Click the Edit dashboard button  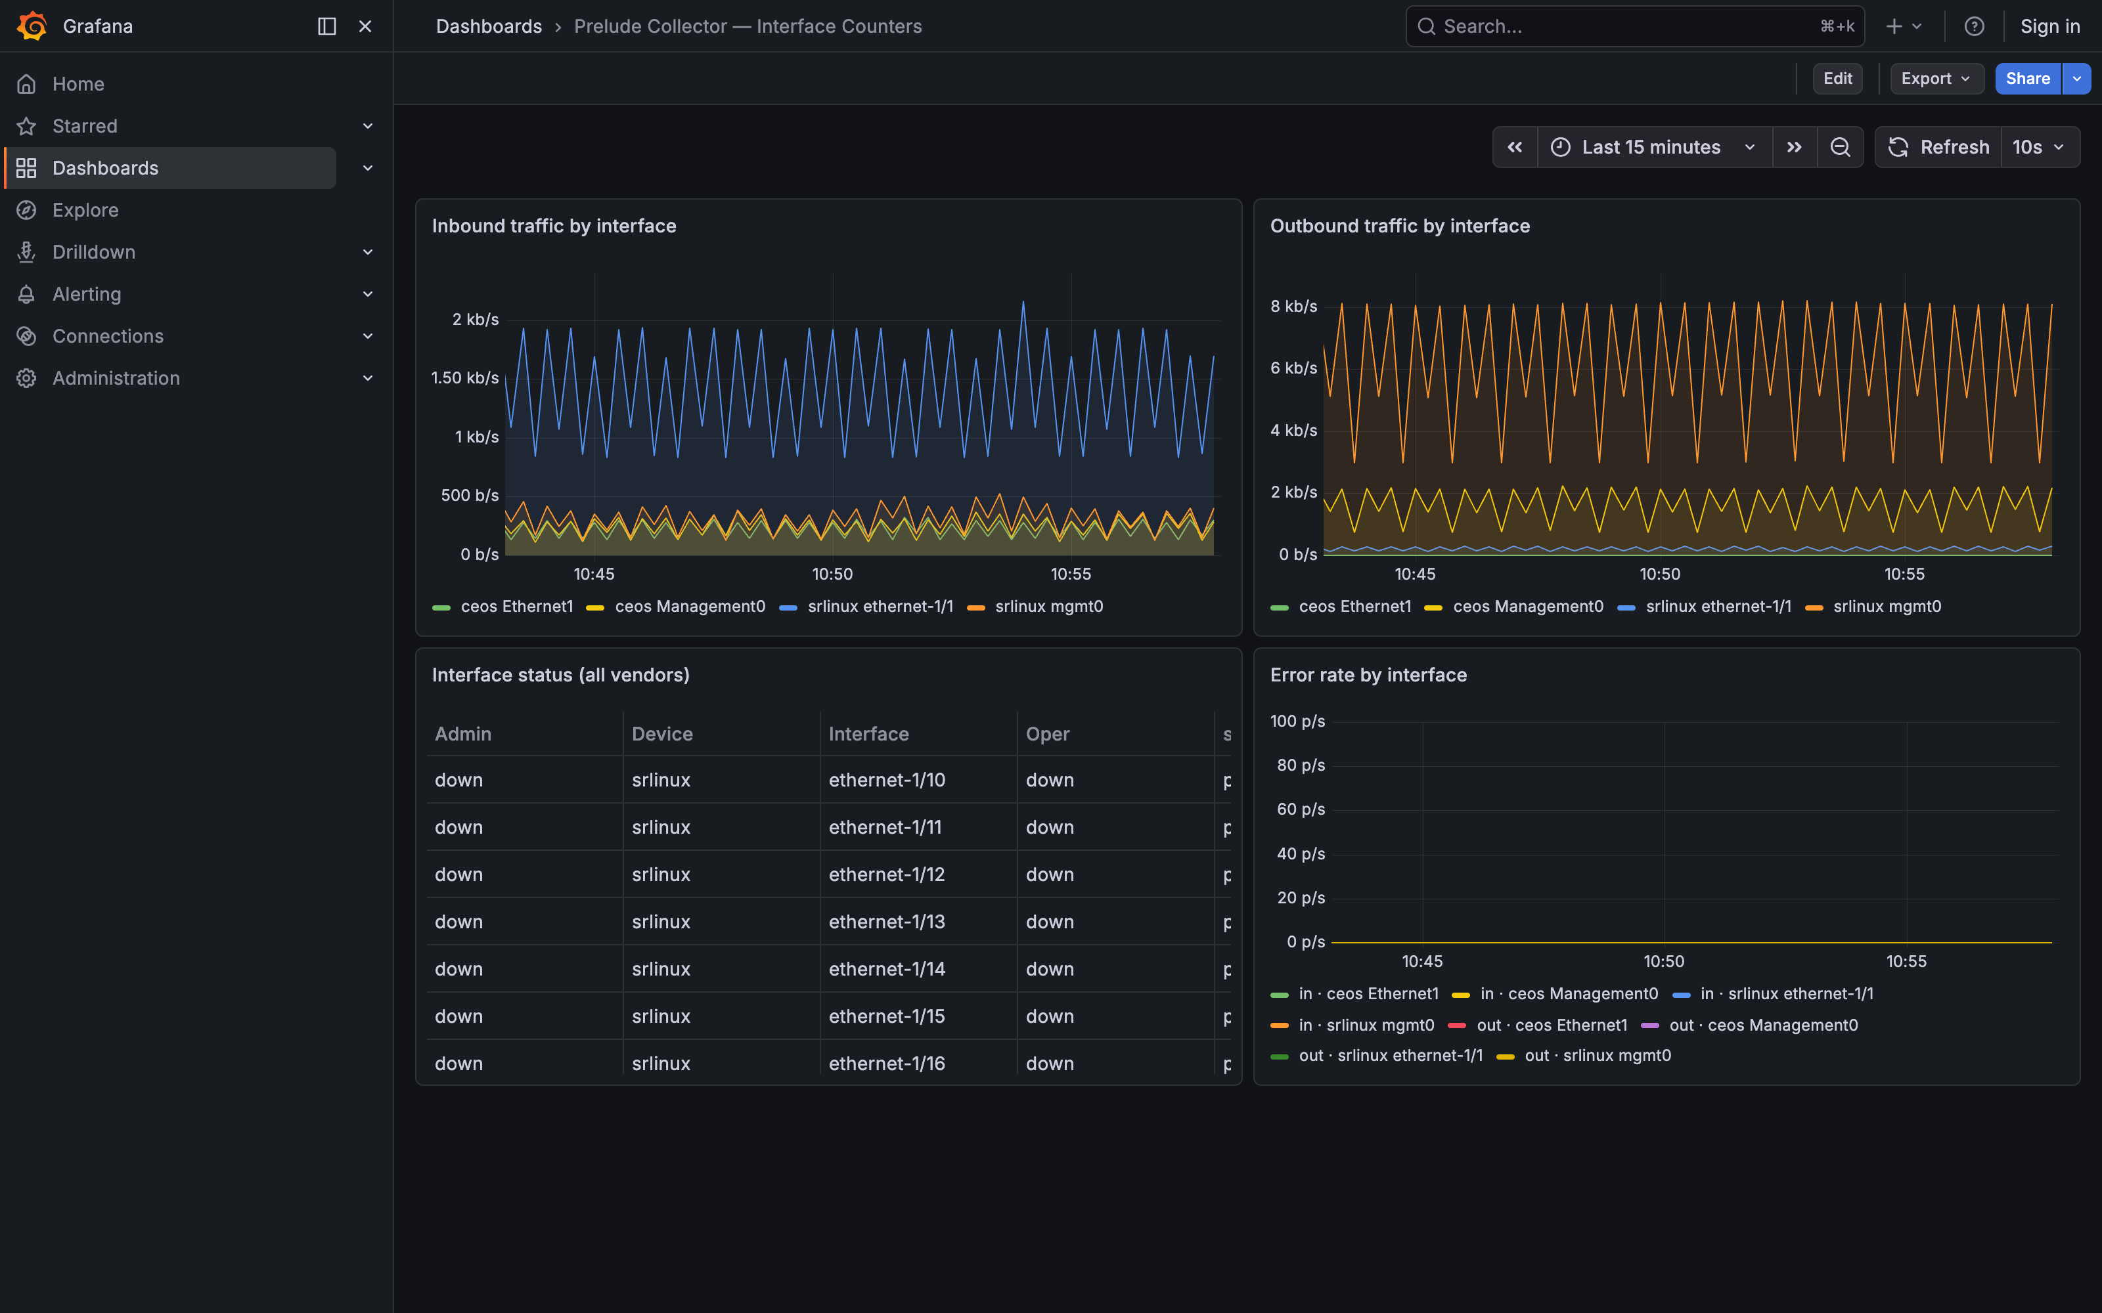pos(1837,78)
